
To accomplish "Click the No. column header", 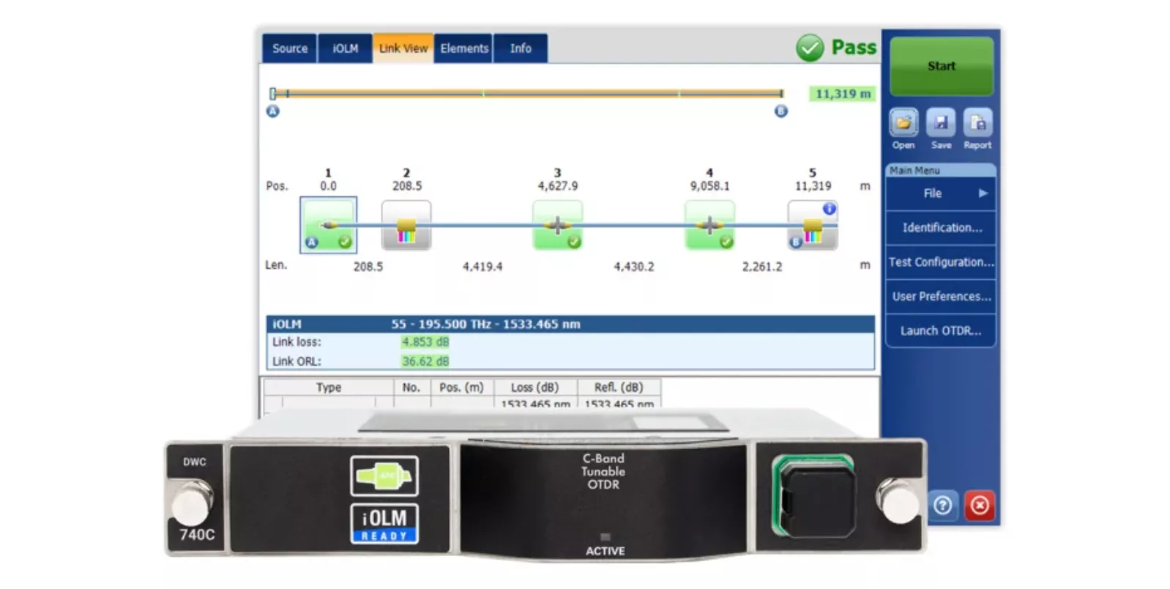I will click(411, 388).
